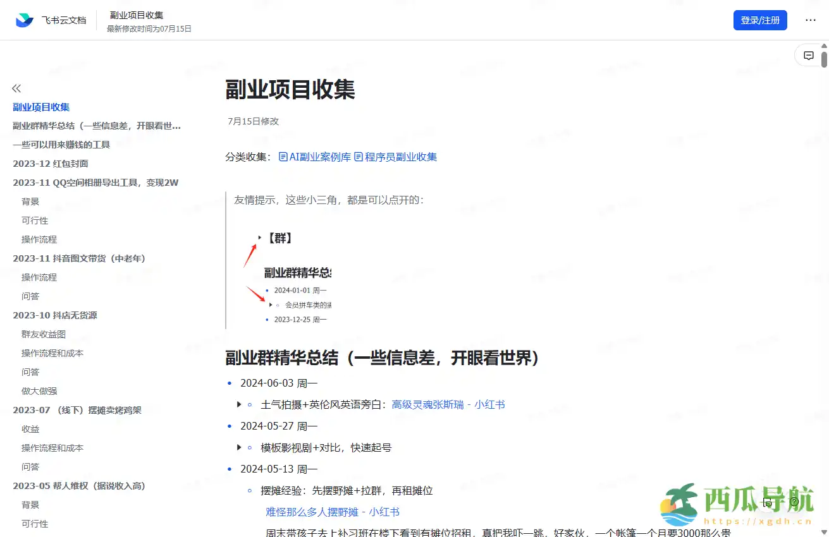Open the AI副业案例库 link
829x537 pixels.
(319, 157)
